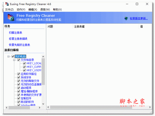Click the results list scroll-right arrow
This screenshot has width=155, height=116.
coord(150,107)
